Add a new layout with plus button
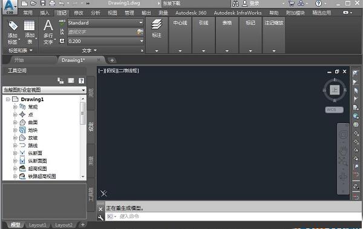The image size is (363, 229). click(83, 224)
